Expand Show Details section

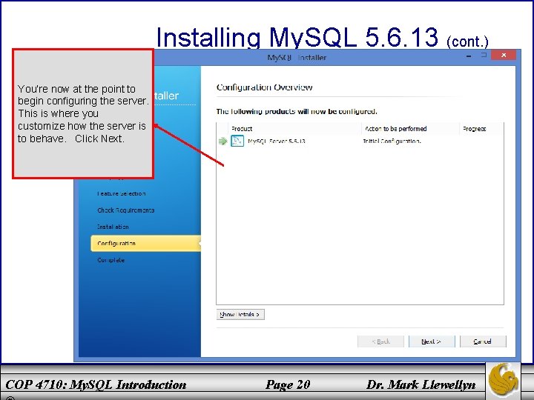click(x=240, y=314)
